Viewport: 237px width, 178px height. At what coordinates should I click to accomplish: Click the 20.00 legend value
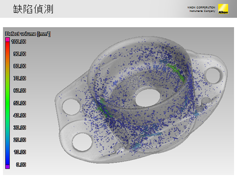(x=20, y=140)
